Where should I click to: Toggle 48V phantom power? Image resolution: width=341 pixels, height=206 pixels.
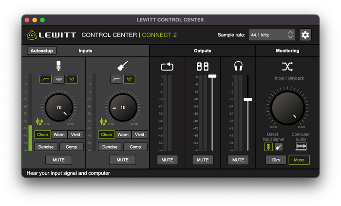tap(59, 79)
